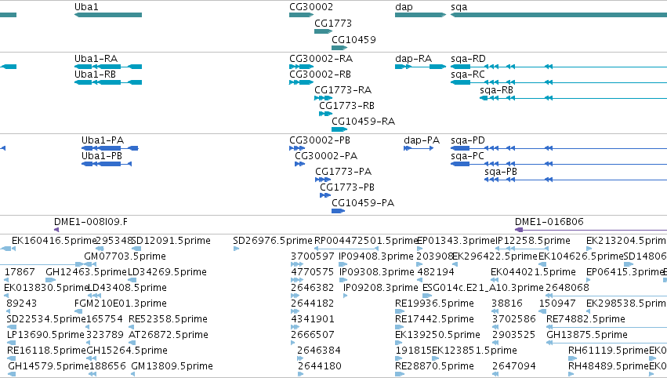Click the SD12091.5prime EST label

pos(172,241)
